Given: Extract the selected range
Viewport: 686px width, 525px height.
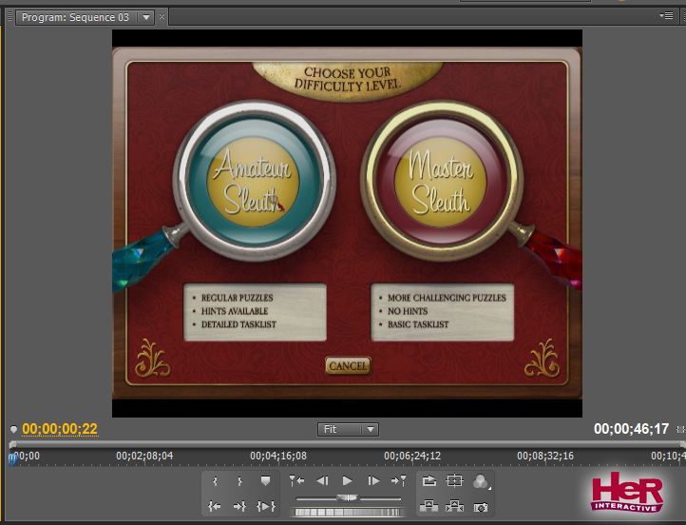Looking at the screenshot, I should (x=454, y=507).
